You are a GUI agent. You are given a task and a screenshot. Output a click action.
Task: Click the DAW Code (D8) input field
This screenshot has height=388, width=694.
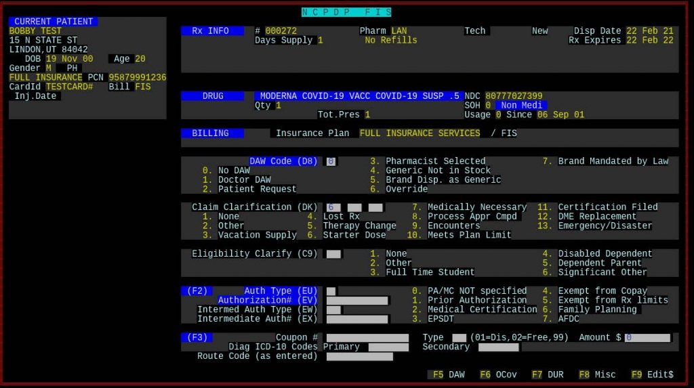point(331,161)
